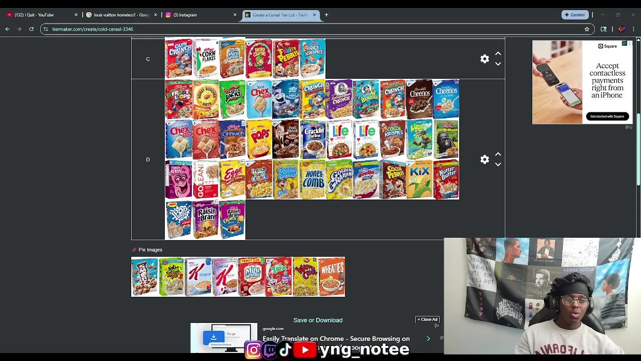The image size is (641, 361).
Task: Select the Trix cereal box in unranked pool
Action: [x=278, y=277]
